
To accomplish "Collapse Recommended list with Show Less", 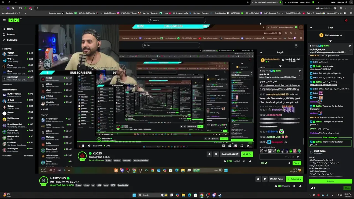I will pyautogui.click(x=28, y=156).
